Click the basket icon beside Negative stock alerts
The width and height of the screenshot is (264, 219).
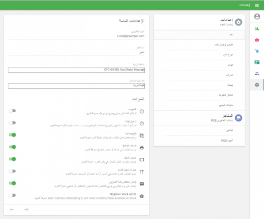(x=142, y=196)
